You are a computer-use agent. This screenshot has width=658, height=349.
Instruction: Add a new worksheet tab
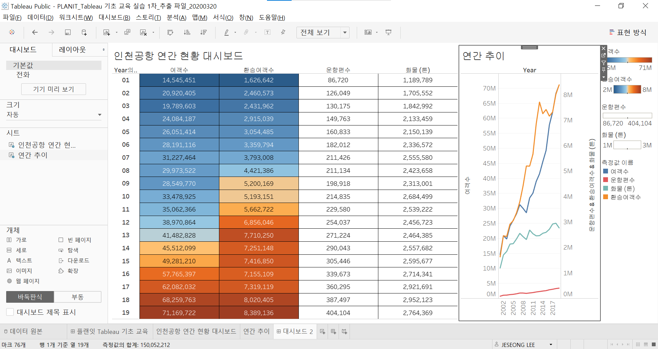[322, 332]
